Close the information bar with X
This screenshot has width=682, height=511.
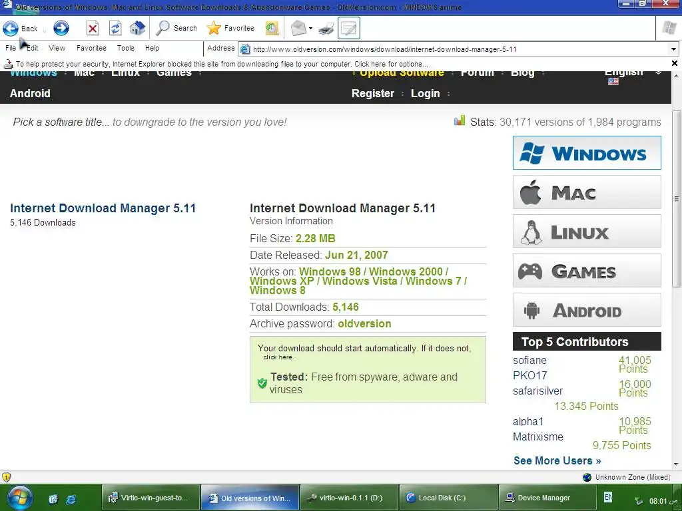click(675, 63)
